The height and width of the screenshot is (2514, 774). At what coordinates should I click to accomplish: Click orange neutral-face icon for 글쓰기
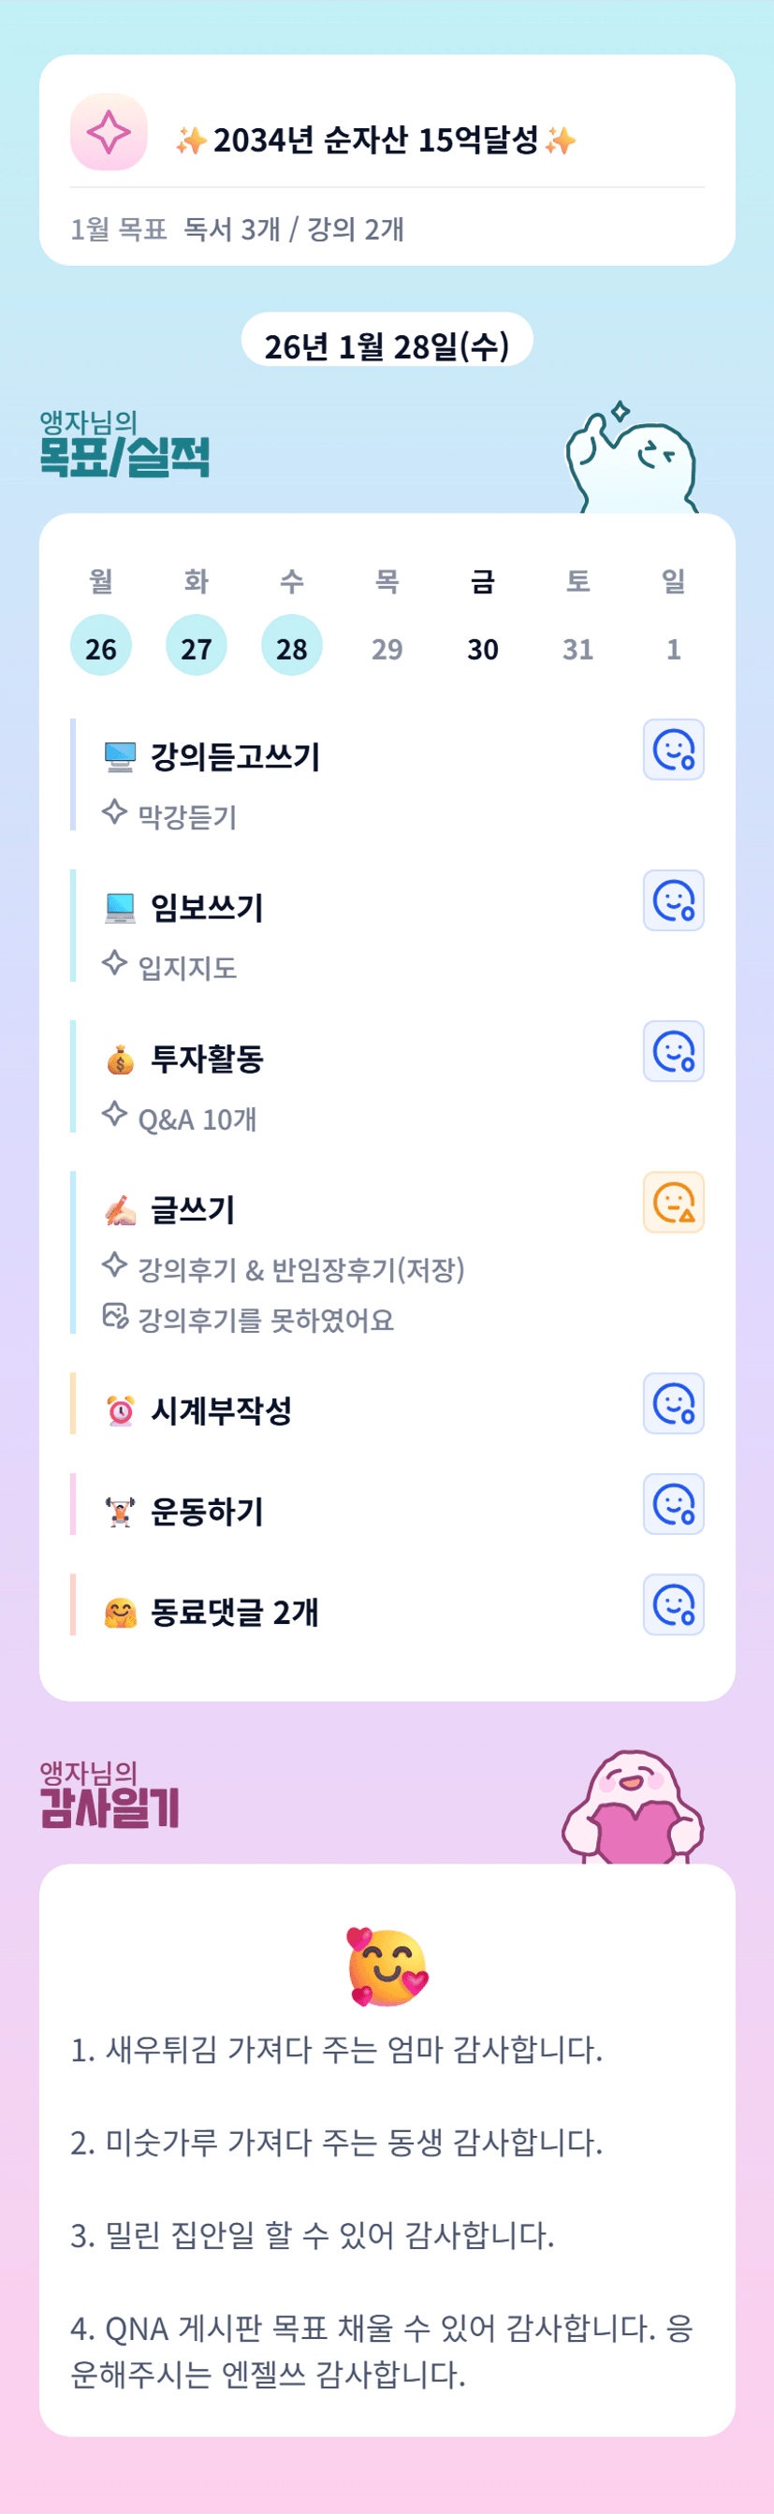[x=673, y=1202]
